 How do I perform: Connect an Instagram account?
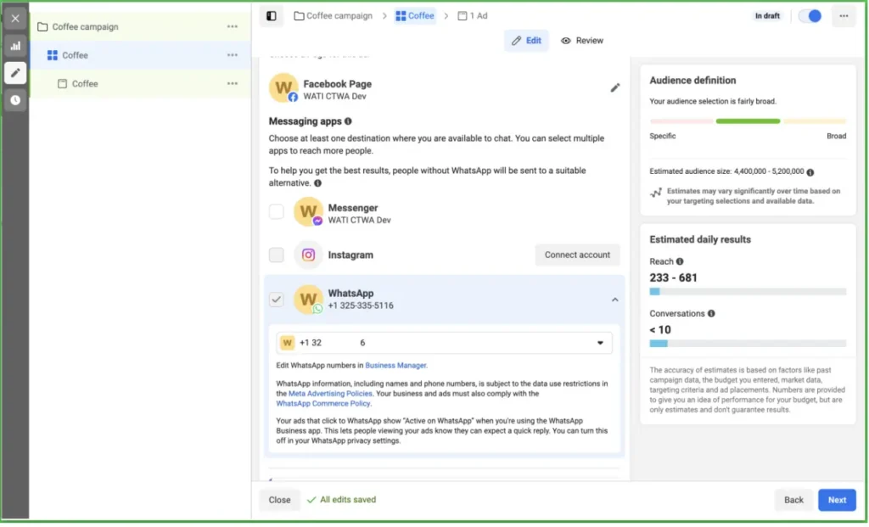577,255
